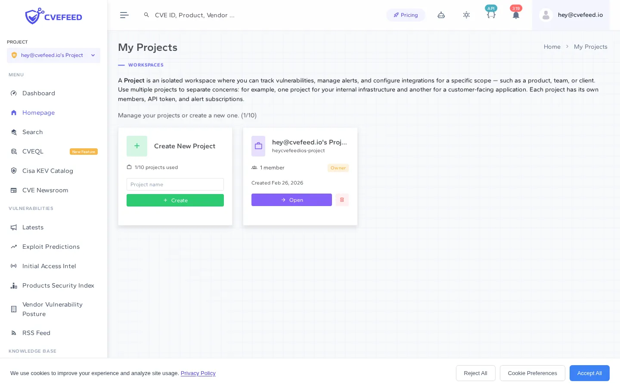Select CVEQL from the sidebar

33,151
